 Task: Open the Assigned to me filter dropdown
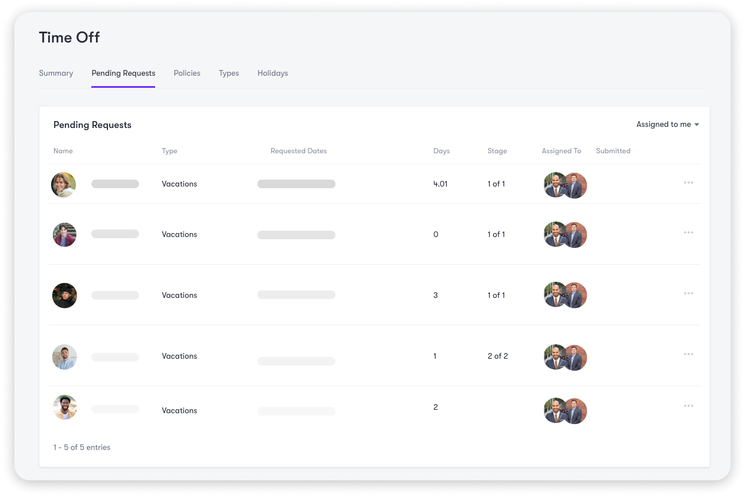(x=663, y=124)
